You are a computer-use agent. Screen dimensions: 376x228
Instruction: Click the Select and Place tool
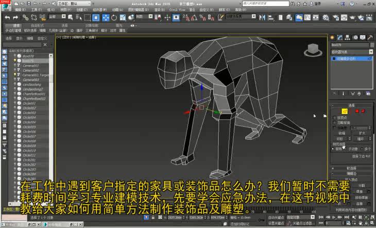(x=131, y=18)
